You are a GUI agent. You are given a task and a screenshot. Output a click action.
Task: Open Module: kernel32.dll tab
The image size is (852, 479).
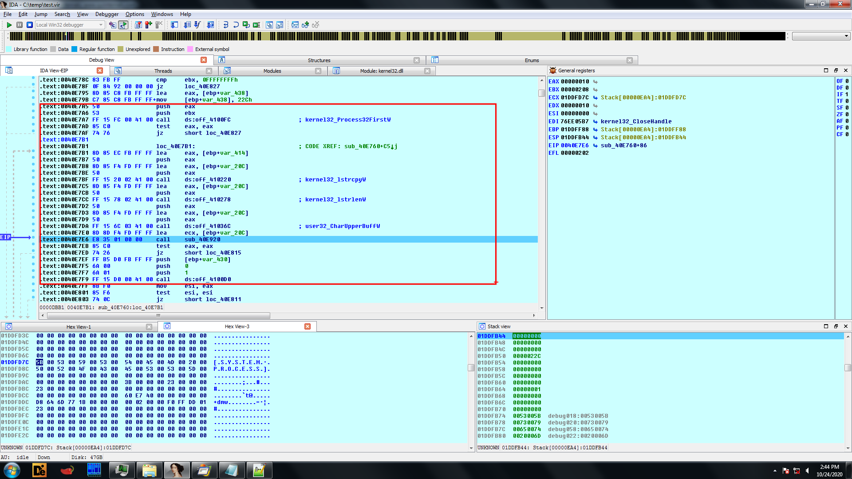click(x=381, y=71)
